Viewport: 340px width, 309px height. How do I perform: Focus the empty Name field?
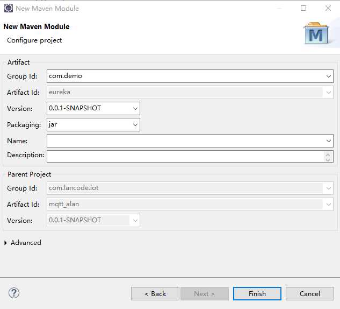pyautogui.click(x=190, y=141)
